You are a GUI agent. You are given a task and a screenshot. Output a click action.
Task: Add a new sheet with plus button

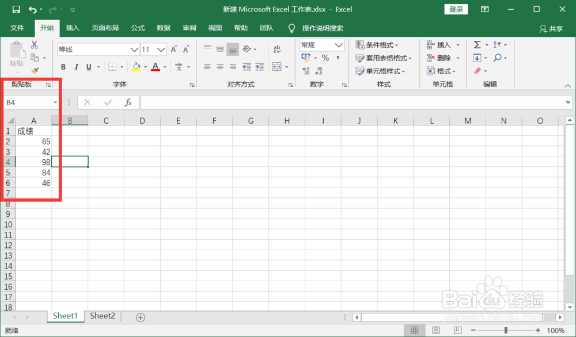tap(141, 317)
